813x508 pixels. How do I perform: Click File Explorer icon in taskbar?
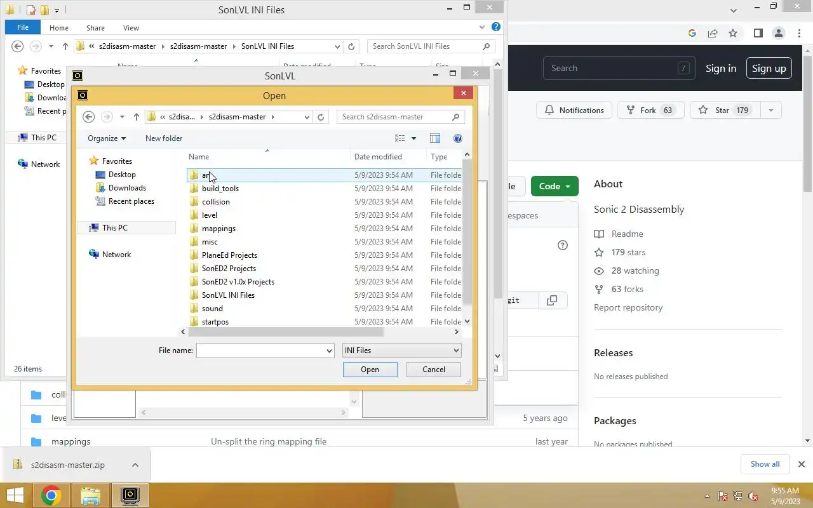pyautogui.click(x=91, y=495)
